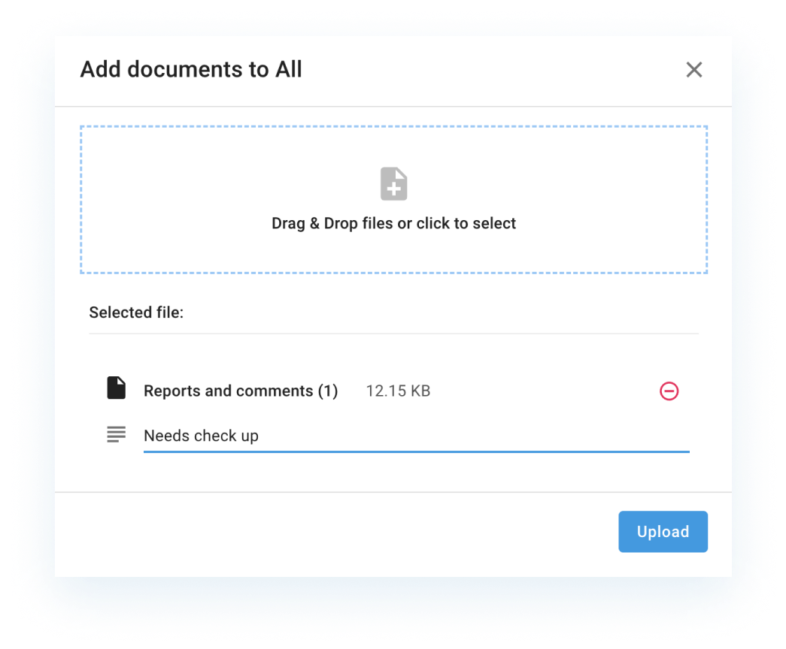
Task: Select the Reports and comments file name
Action: (241, 391)
